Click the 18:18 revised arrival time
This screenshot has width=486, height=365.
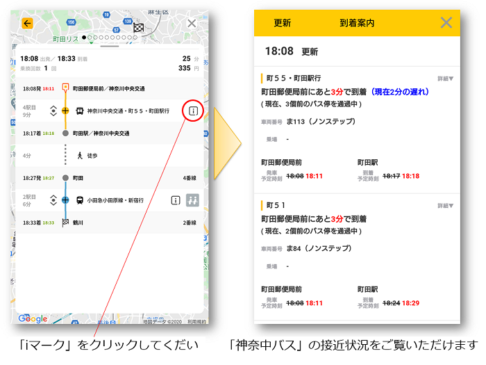pyautogui.click(x=411, y=177)
